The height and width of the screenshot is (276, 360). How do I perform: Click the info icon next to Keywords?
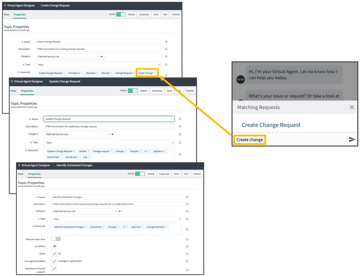[166, 75]
